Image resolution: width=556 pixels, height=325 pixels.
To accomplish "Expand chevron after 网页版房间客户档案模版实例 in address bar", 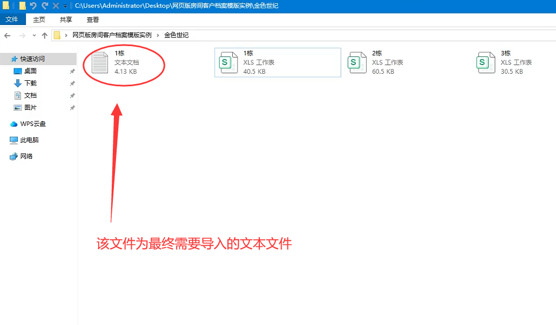I will pos(158,35).
